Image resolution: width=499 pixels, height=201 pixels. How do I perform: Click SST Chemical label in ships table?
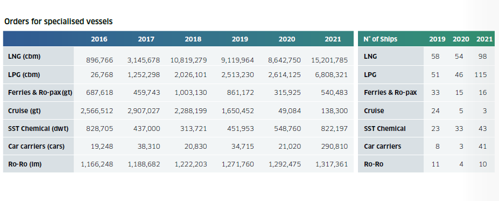tap(385, 129)
